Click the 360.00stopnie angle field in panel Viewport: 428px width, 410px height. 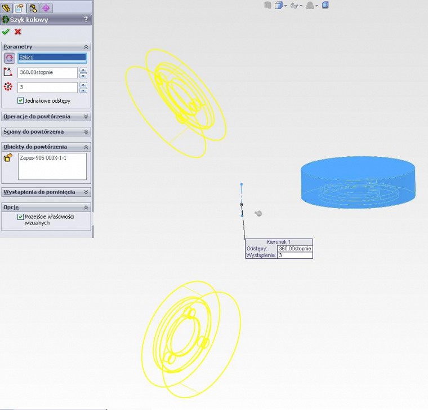(47, 72)
